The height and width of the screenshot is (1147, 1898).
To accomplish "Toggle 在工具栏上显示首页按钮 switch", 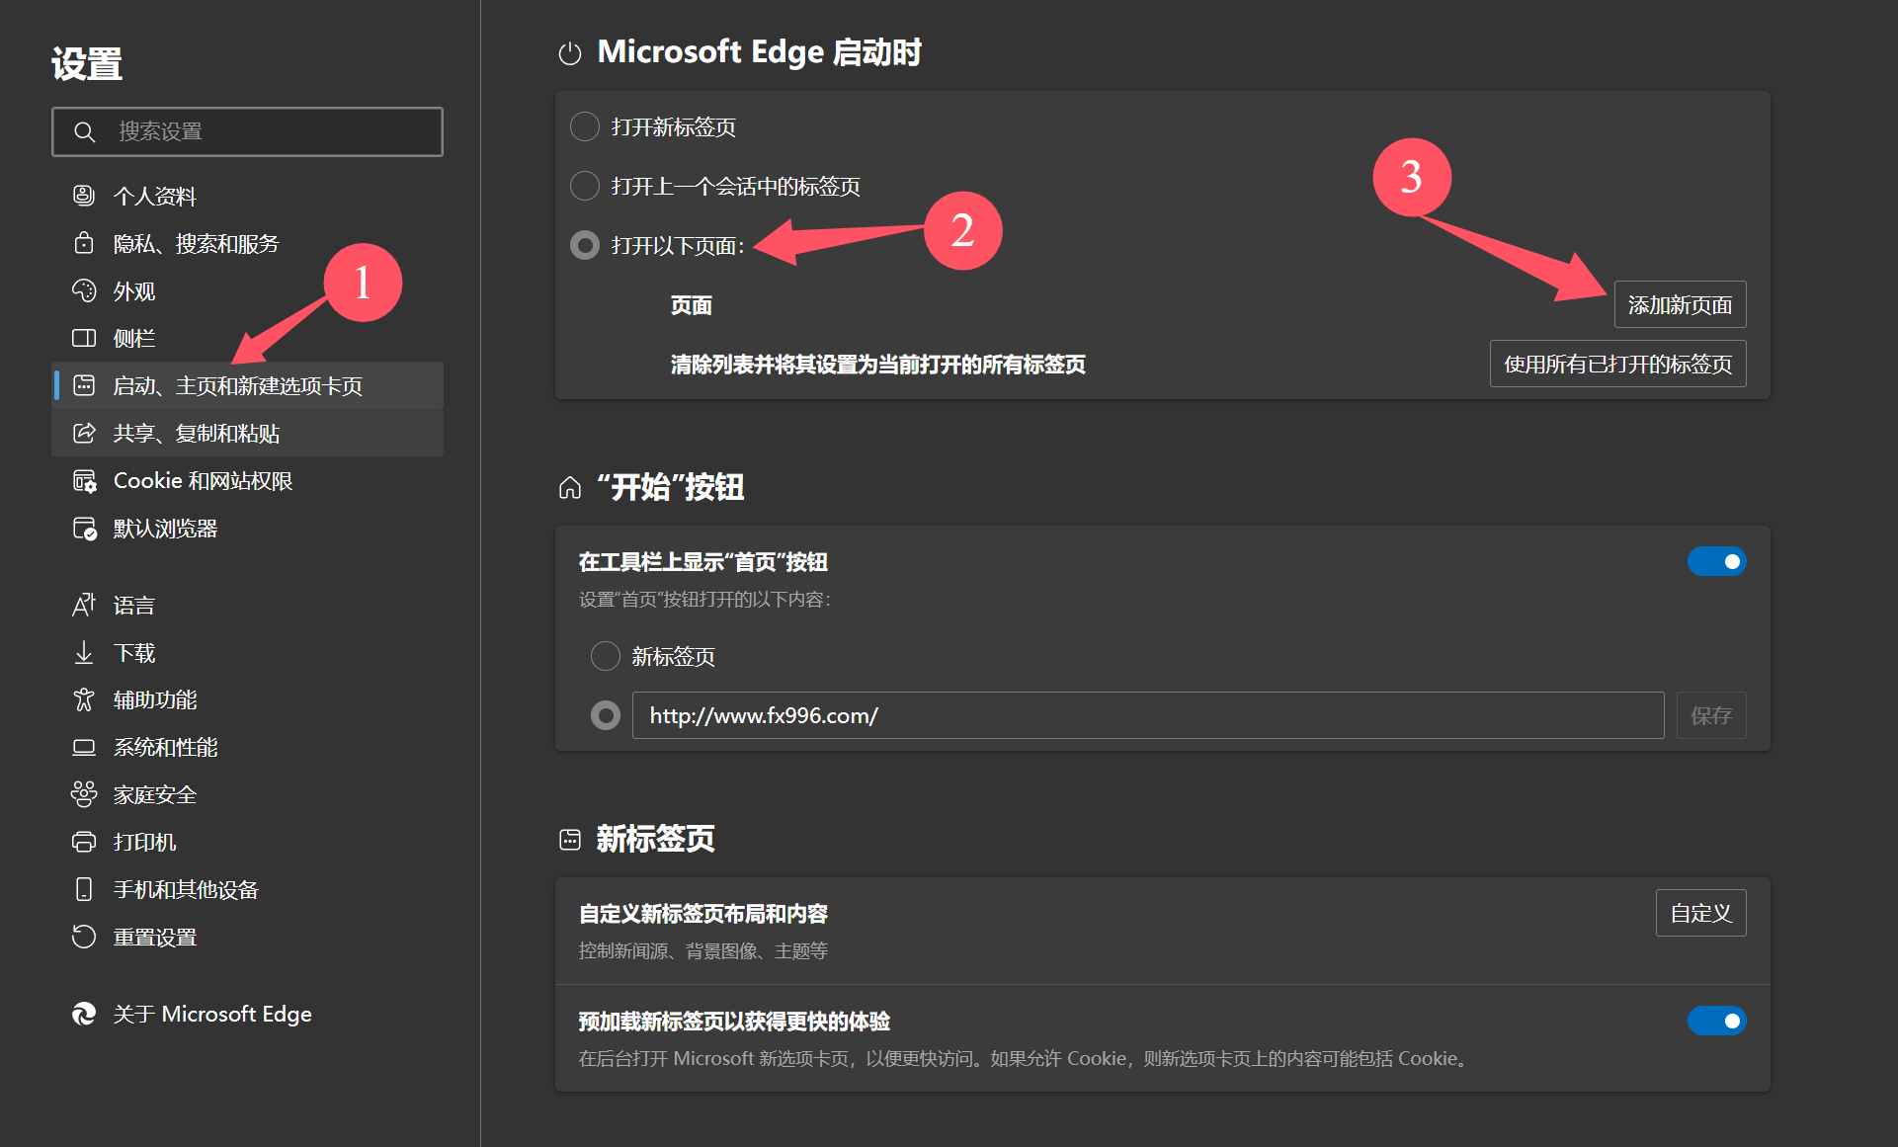I will (x=1716, y=561).
